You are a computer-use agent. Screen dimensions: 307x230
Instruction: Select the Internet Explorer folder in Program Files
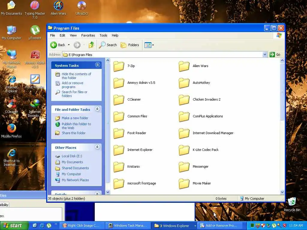tap(133, 150)
